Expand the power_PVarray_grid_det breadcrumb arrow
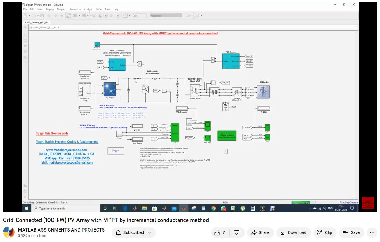This screenshot has width=380, height=242. 59,27
